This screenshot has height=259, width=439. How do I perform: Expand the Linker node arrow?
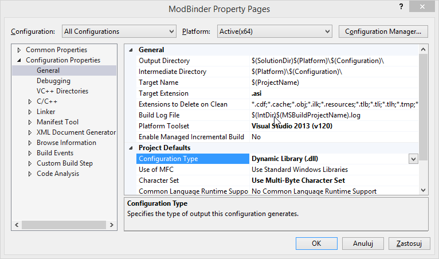(x=30, y=112)
